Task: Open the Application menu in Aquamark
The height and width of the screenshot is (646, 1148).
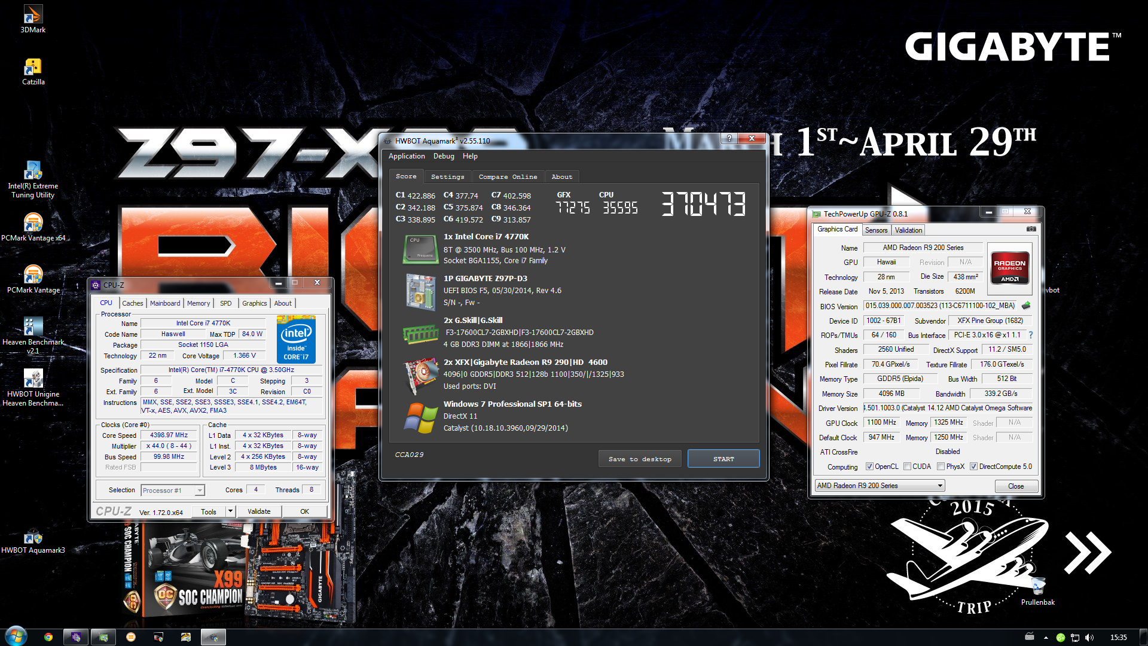Action: point(407,156)
